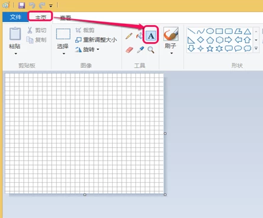Choose the isosceles Triangle shape

coord(247,32)
